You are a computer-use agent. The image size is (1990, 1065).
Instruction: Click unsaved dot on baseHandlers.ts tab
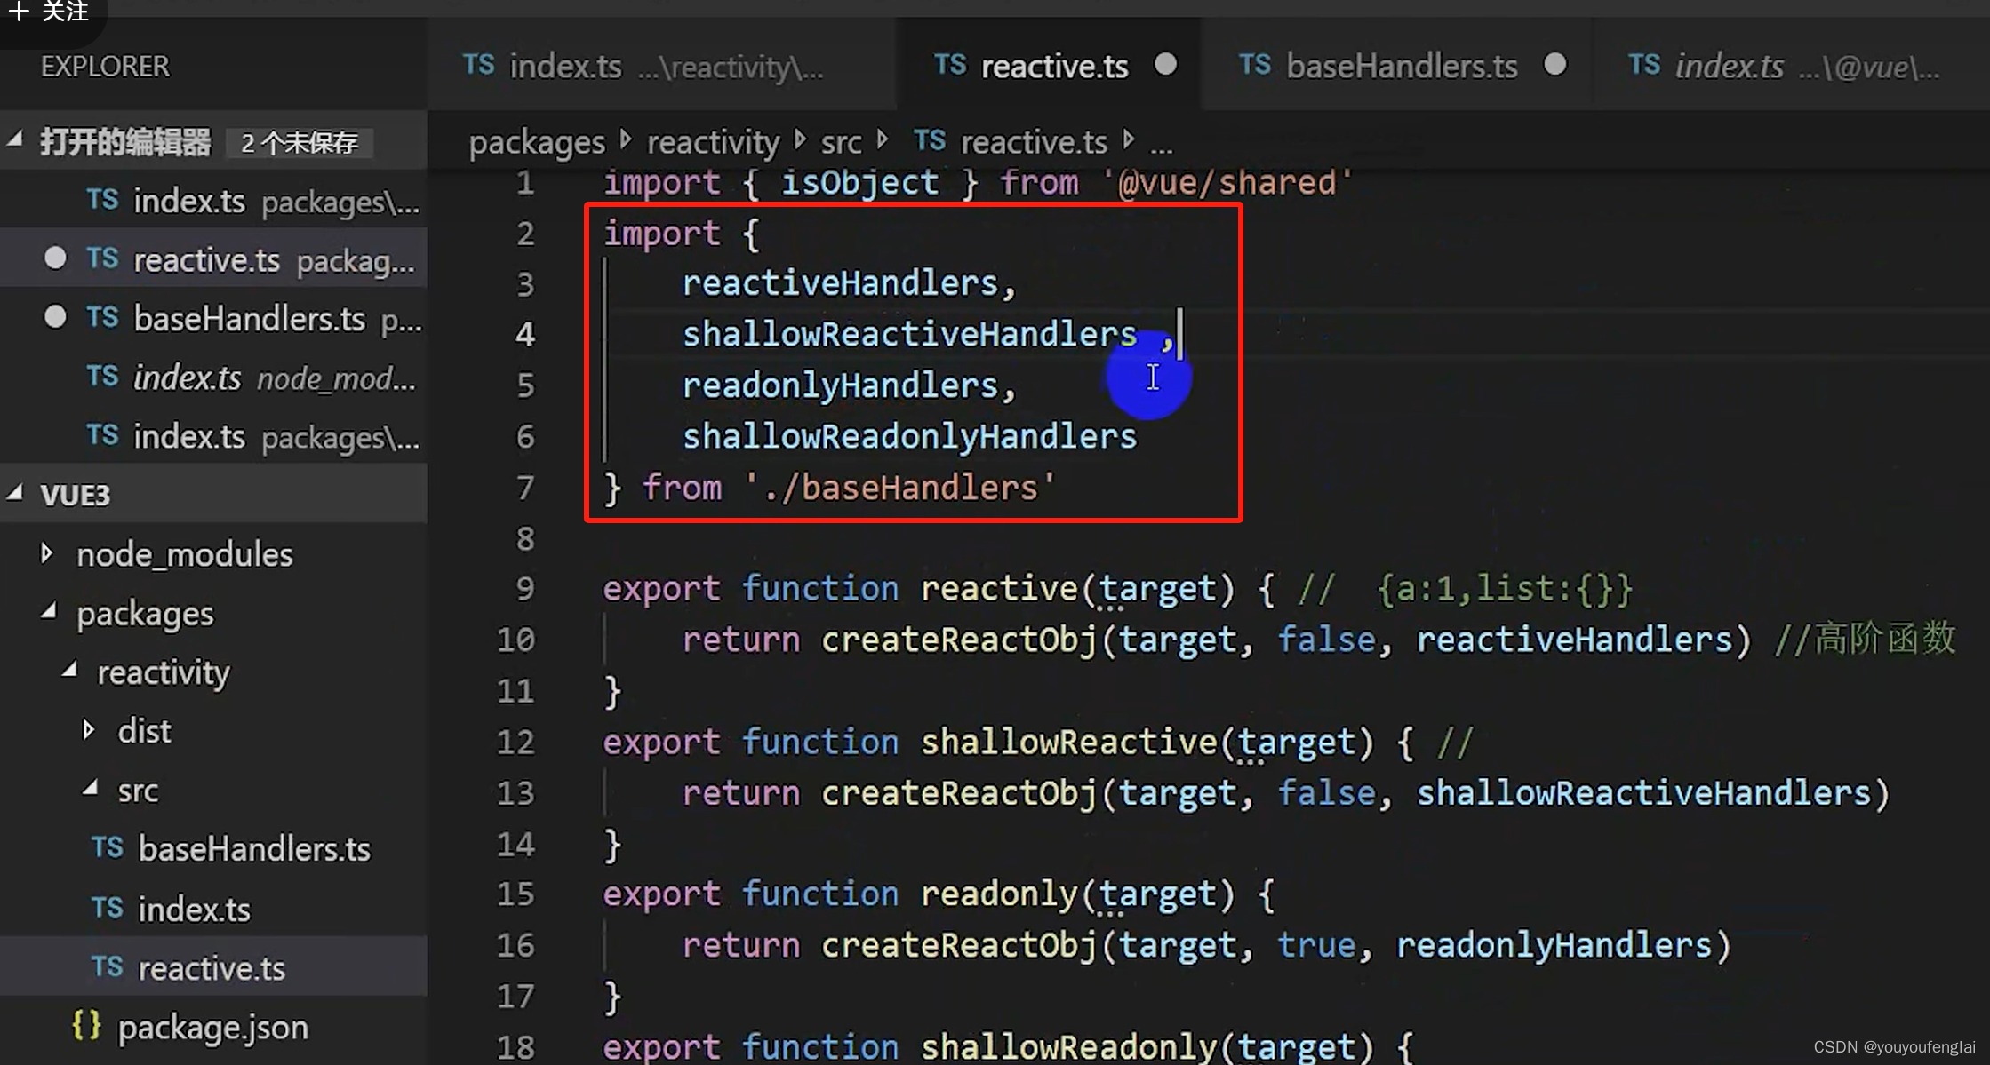(x=1555, y=65)
